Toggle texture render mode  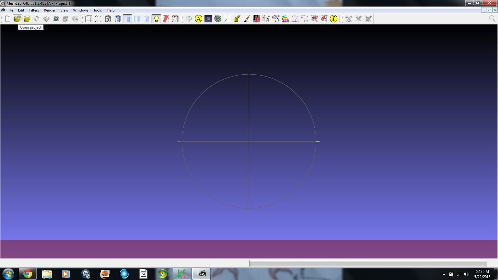point(147,19)
